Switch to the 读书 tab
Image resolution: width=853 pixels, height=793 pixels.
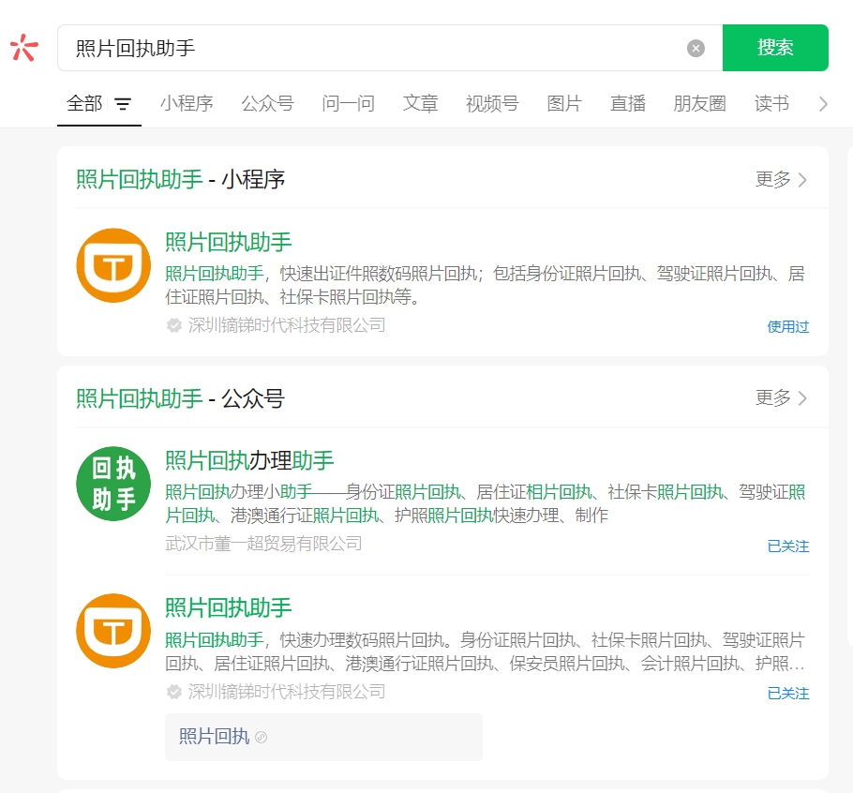point(771,103)
